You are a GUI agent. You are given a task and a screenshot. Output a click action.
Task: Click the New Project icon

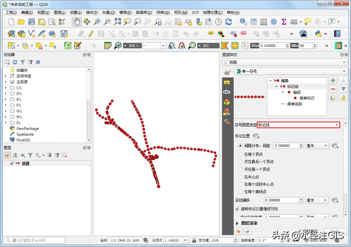(11, 22)
